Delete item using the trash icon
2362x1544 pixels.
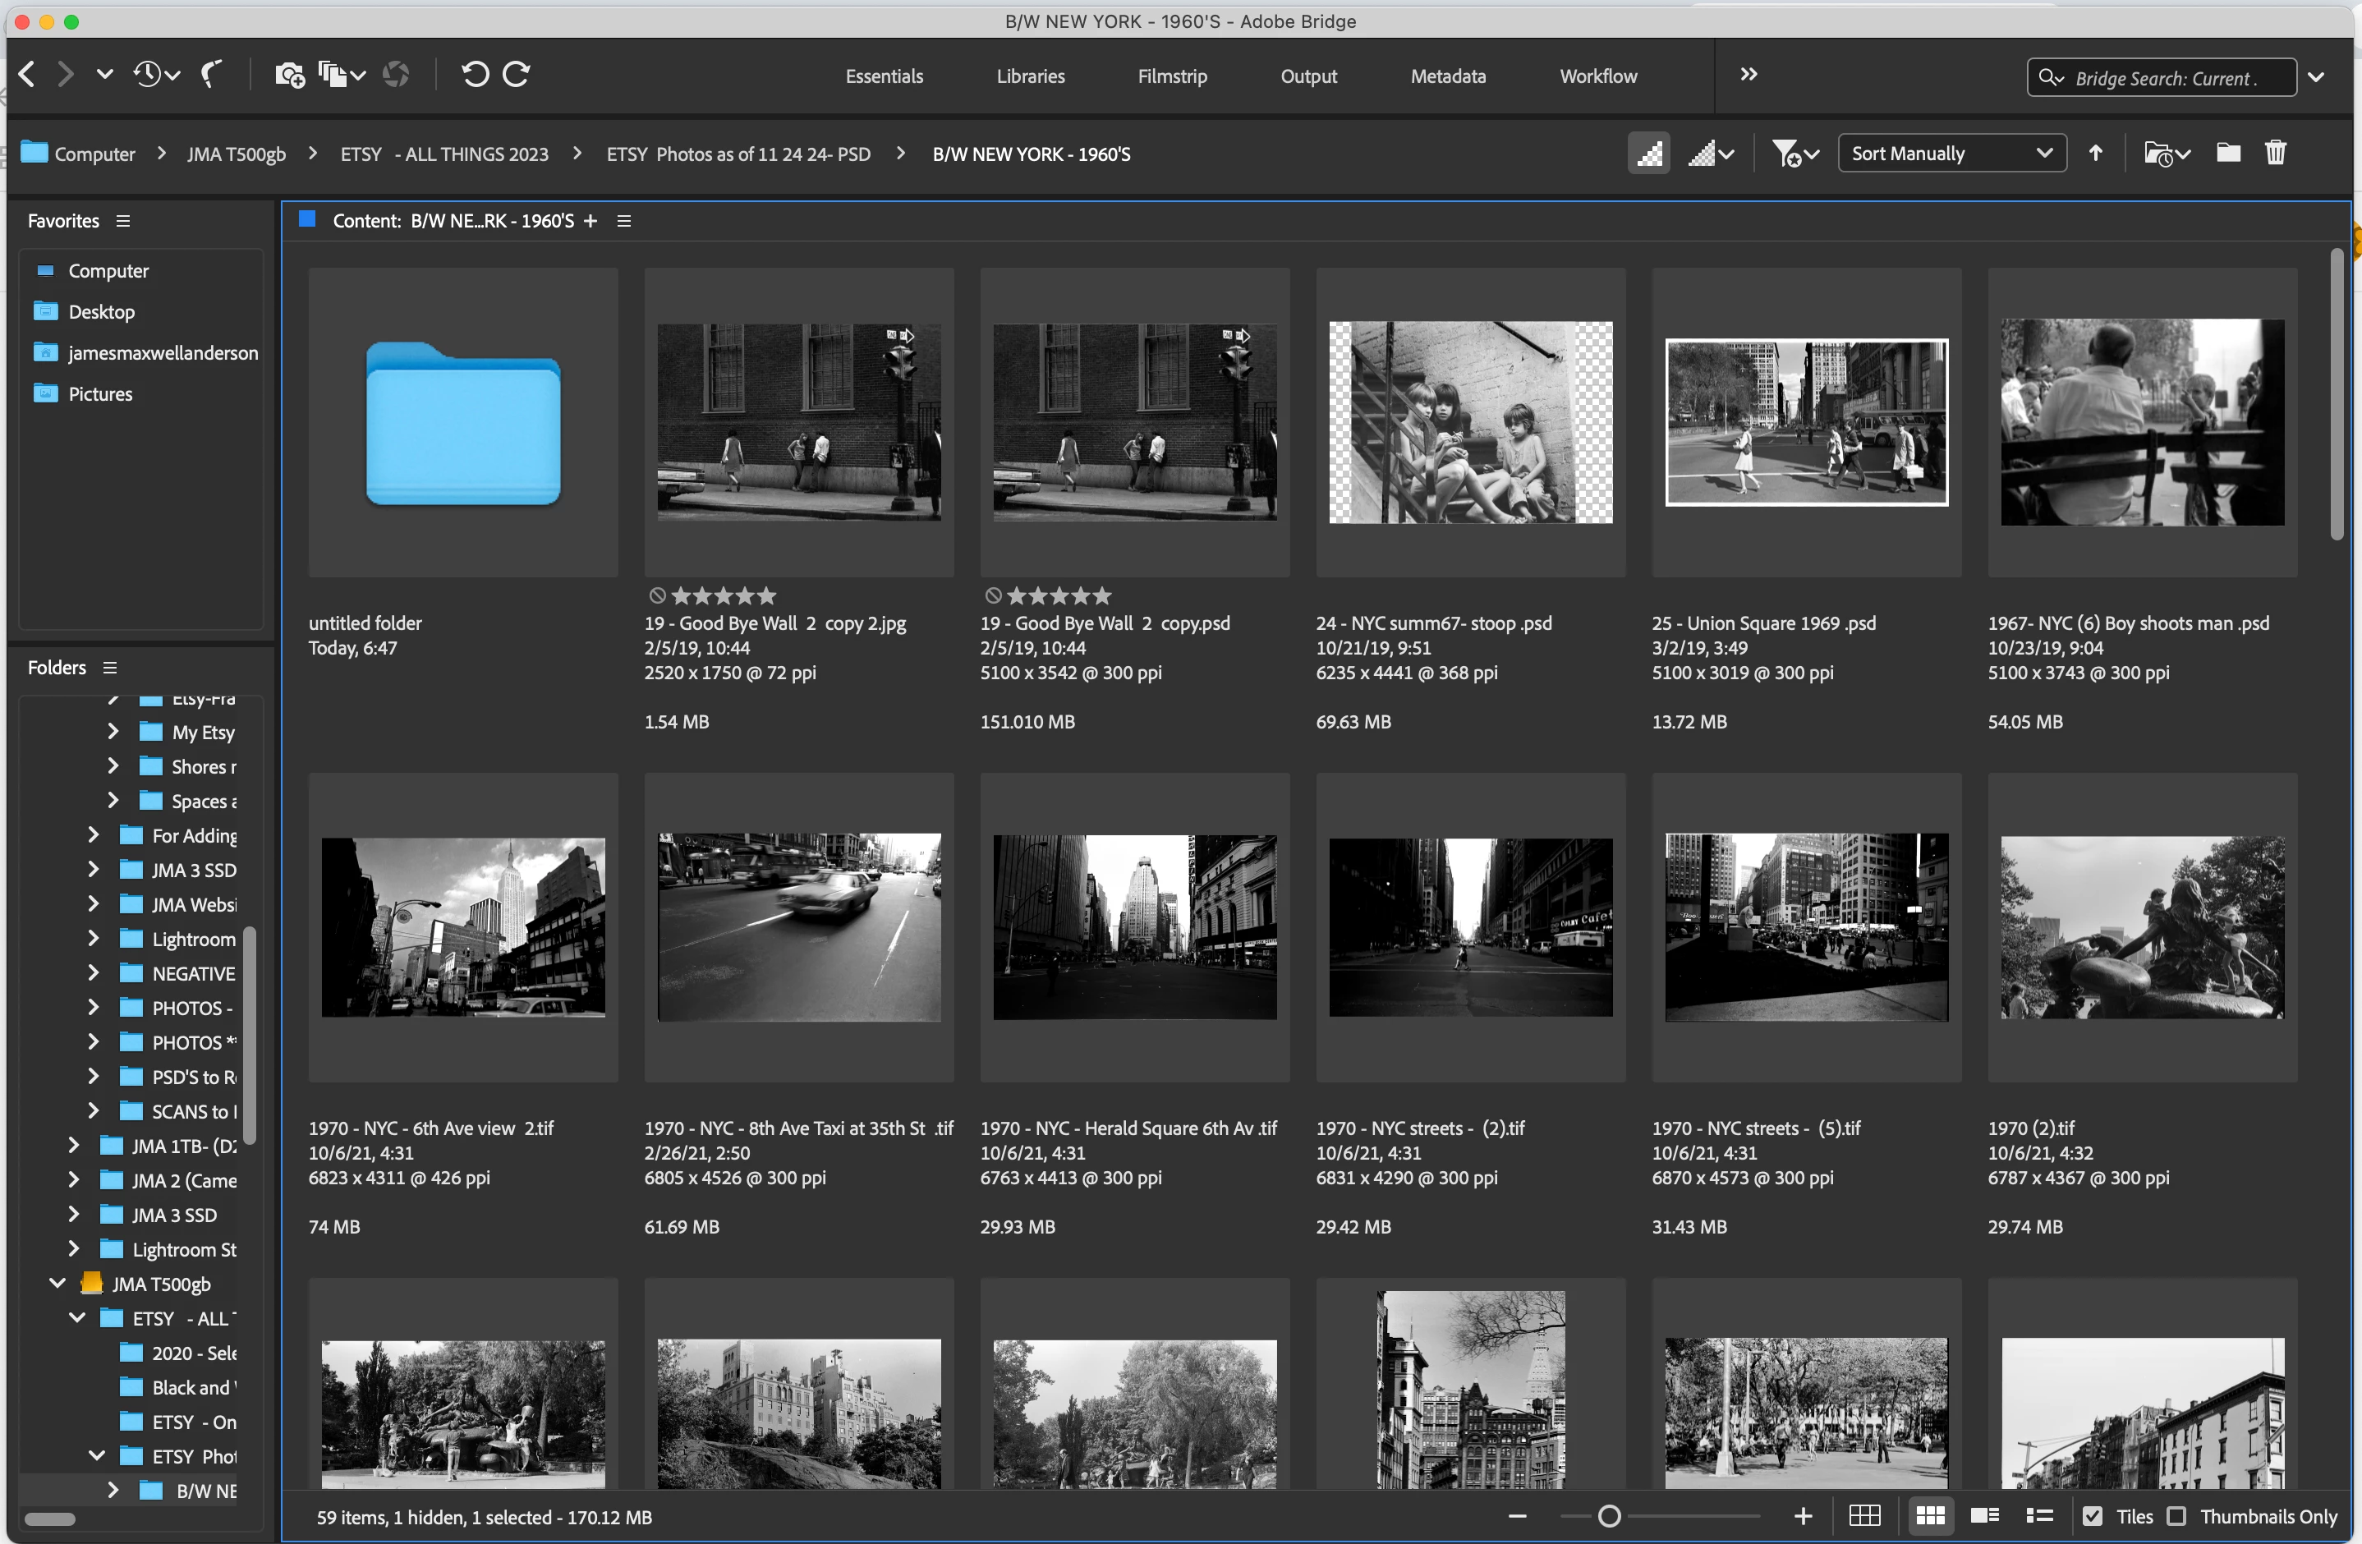2275,153
